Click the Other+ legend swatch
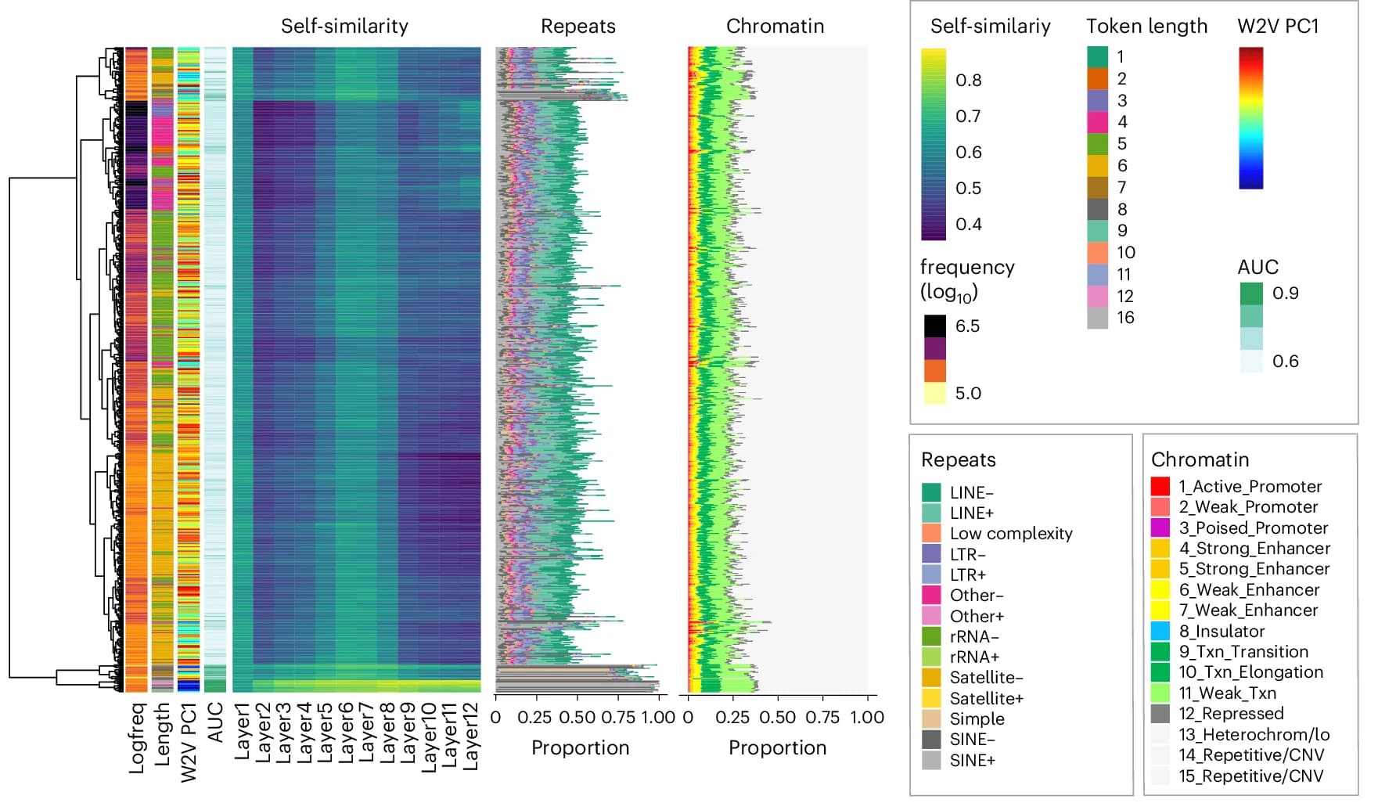This screenshot has height=803, width=1378. click(931, 616)
